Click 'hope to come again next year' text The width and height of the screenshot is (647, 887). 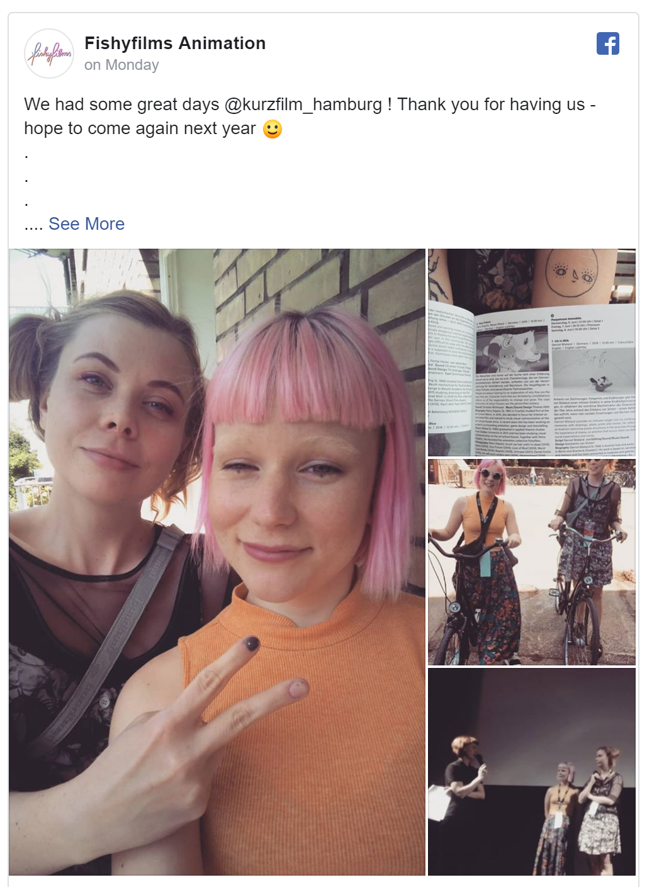pyautogui.click(x=140, y=128)
